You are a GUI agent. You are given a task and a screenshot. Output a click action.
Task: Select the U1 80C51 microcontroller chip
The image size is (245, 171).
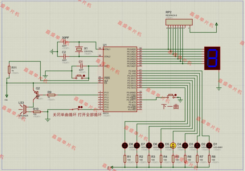(x=120, y=79)
